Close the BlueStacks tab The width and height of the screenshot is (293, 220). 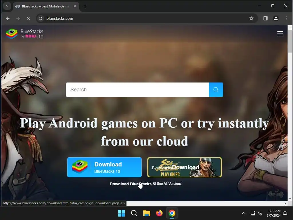click(75, 6)
